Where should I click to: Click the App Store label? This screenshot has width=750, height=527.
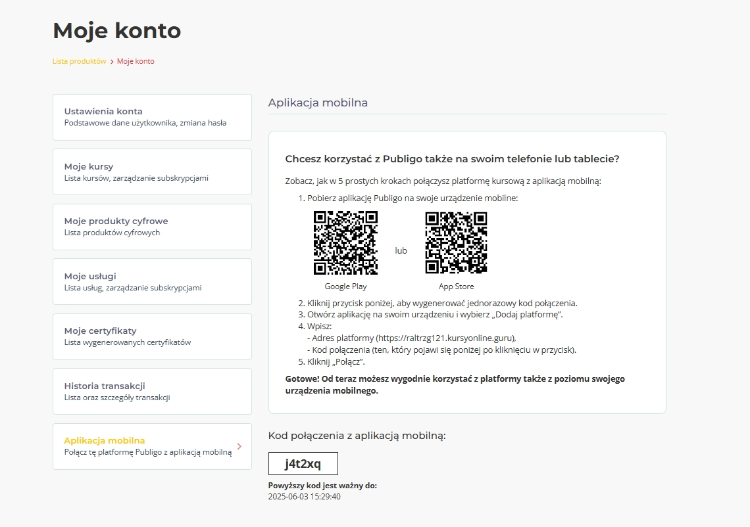pos(457,286)
